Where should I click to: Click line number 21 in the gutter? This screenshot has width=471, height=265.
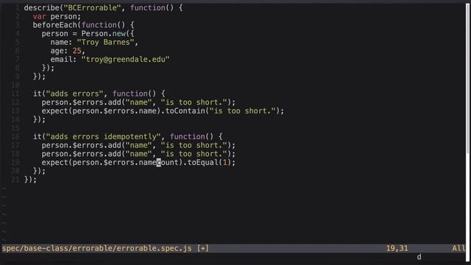(15, 180)
